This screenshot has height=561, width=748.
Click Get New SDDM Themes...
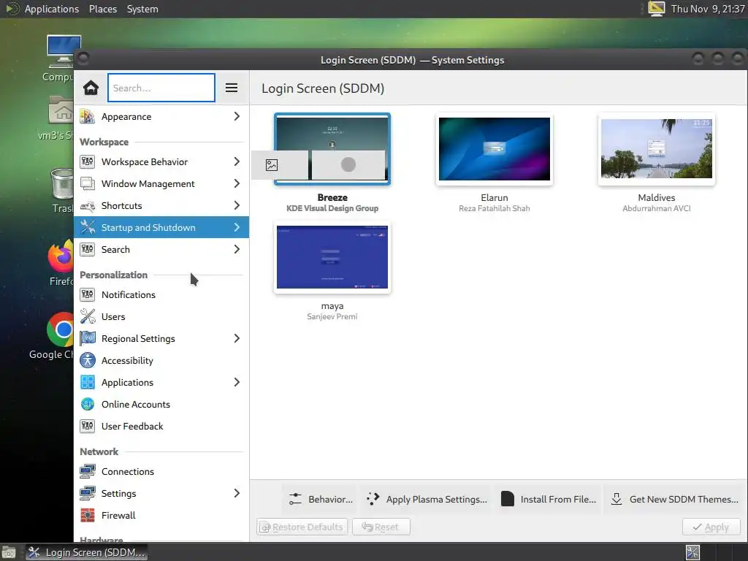[674, 500]
